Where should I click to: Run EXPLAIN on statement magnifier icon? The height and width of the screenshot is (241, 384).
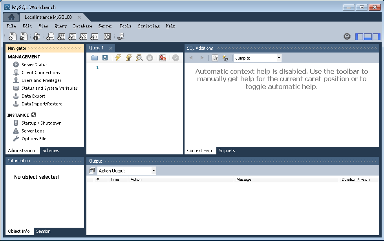[139, 58]
